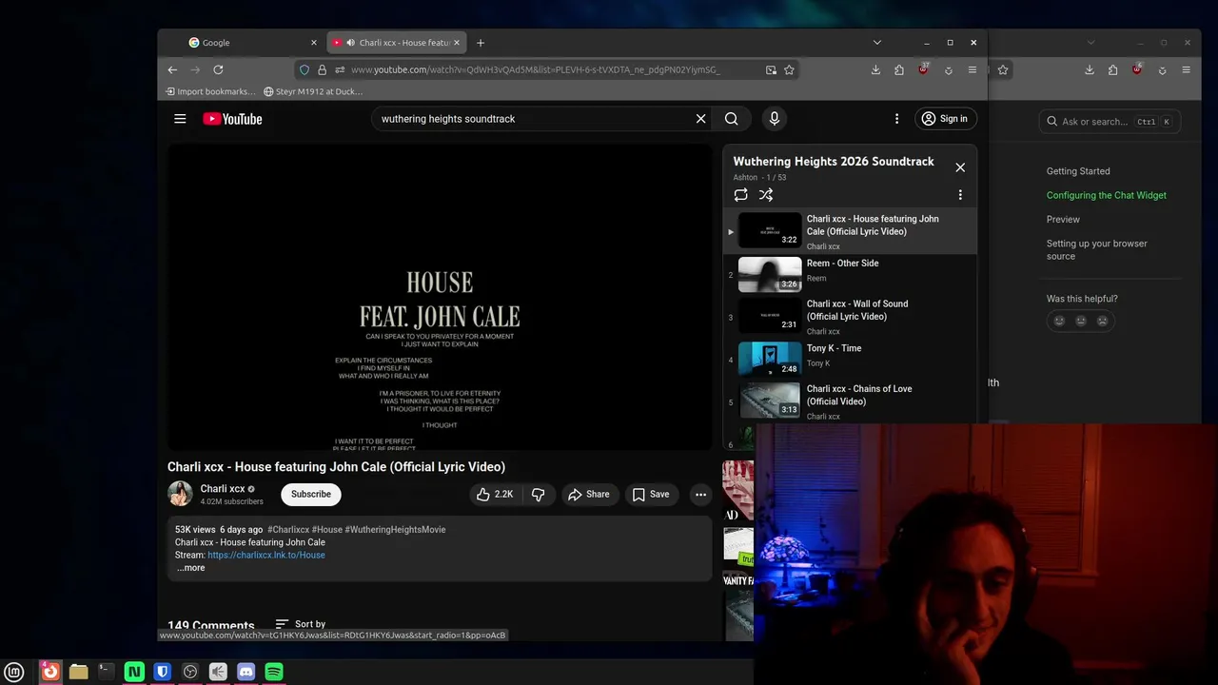Open the downloads icon in background window

pos(1090,69)
